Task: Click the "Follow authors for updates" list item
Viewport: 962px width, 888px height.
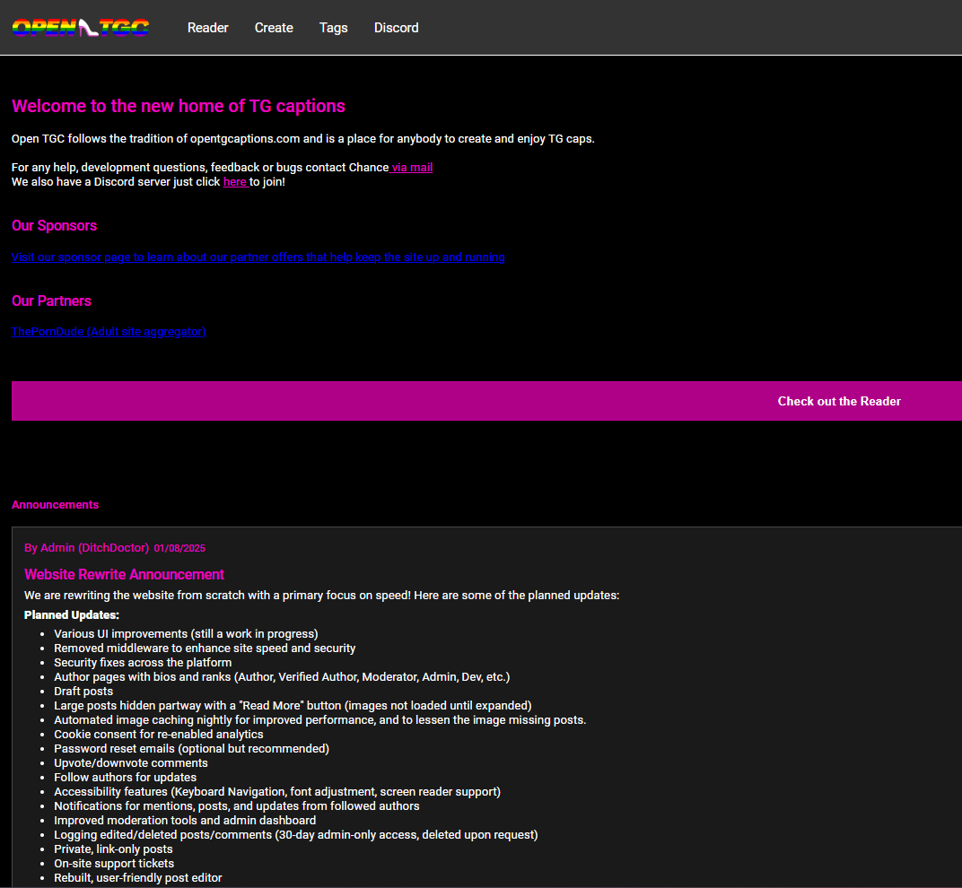Action: click(x=125, y=778)
